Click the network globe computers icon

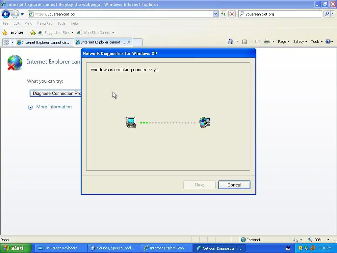205,123
